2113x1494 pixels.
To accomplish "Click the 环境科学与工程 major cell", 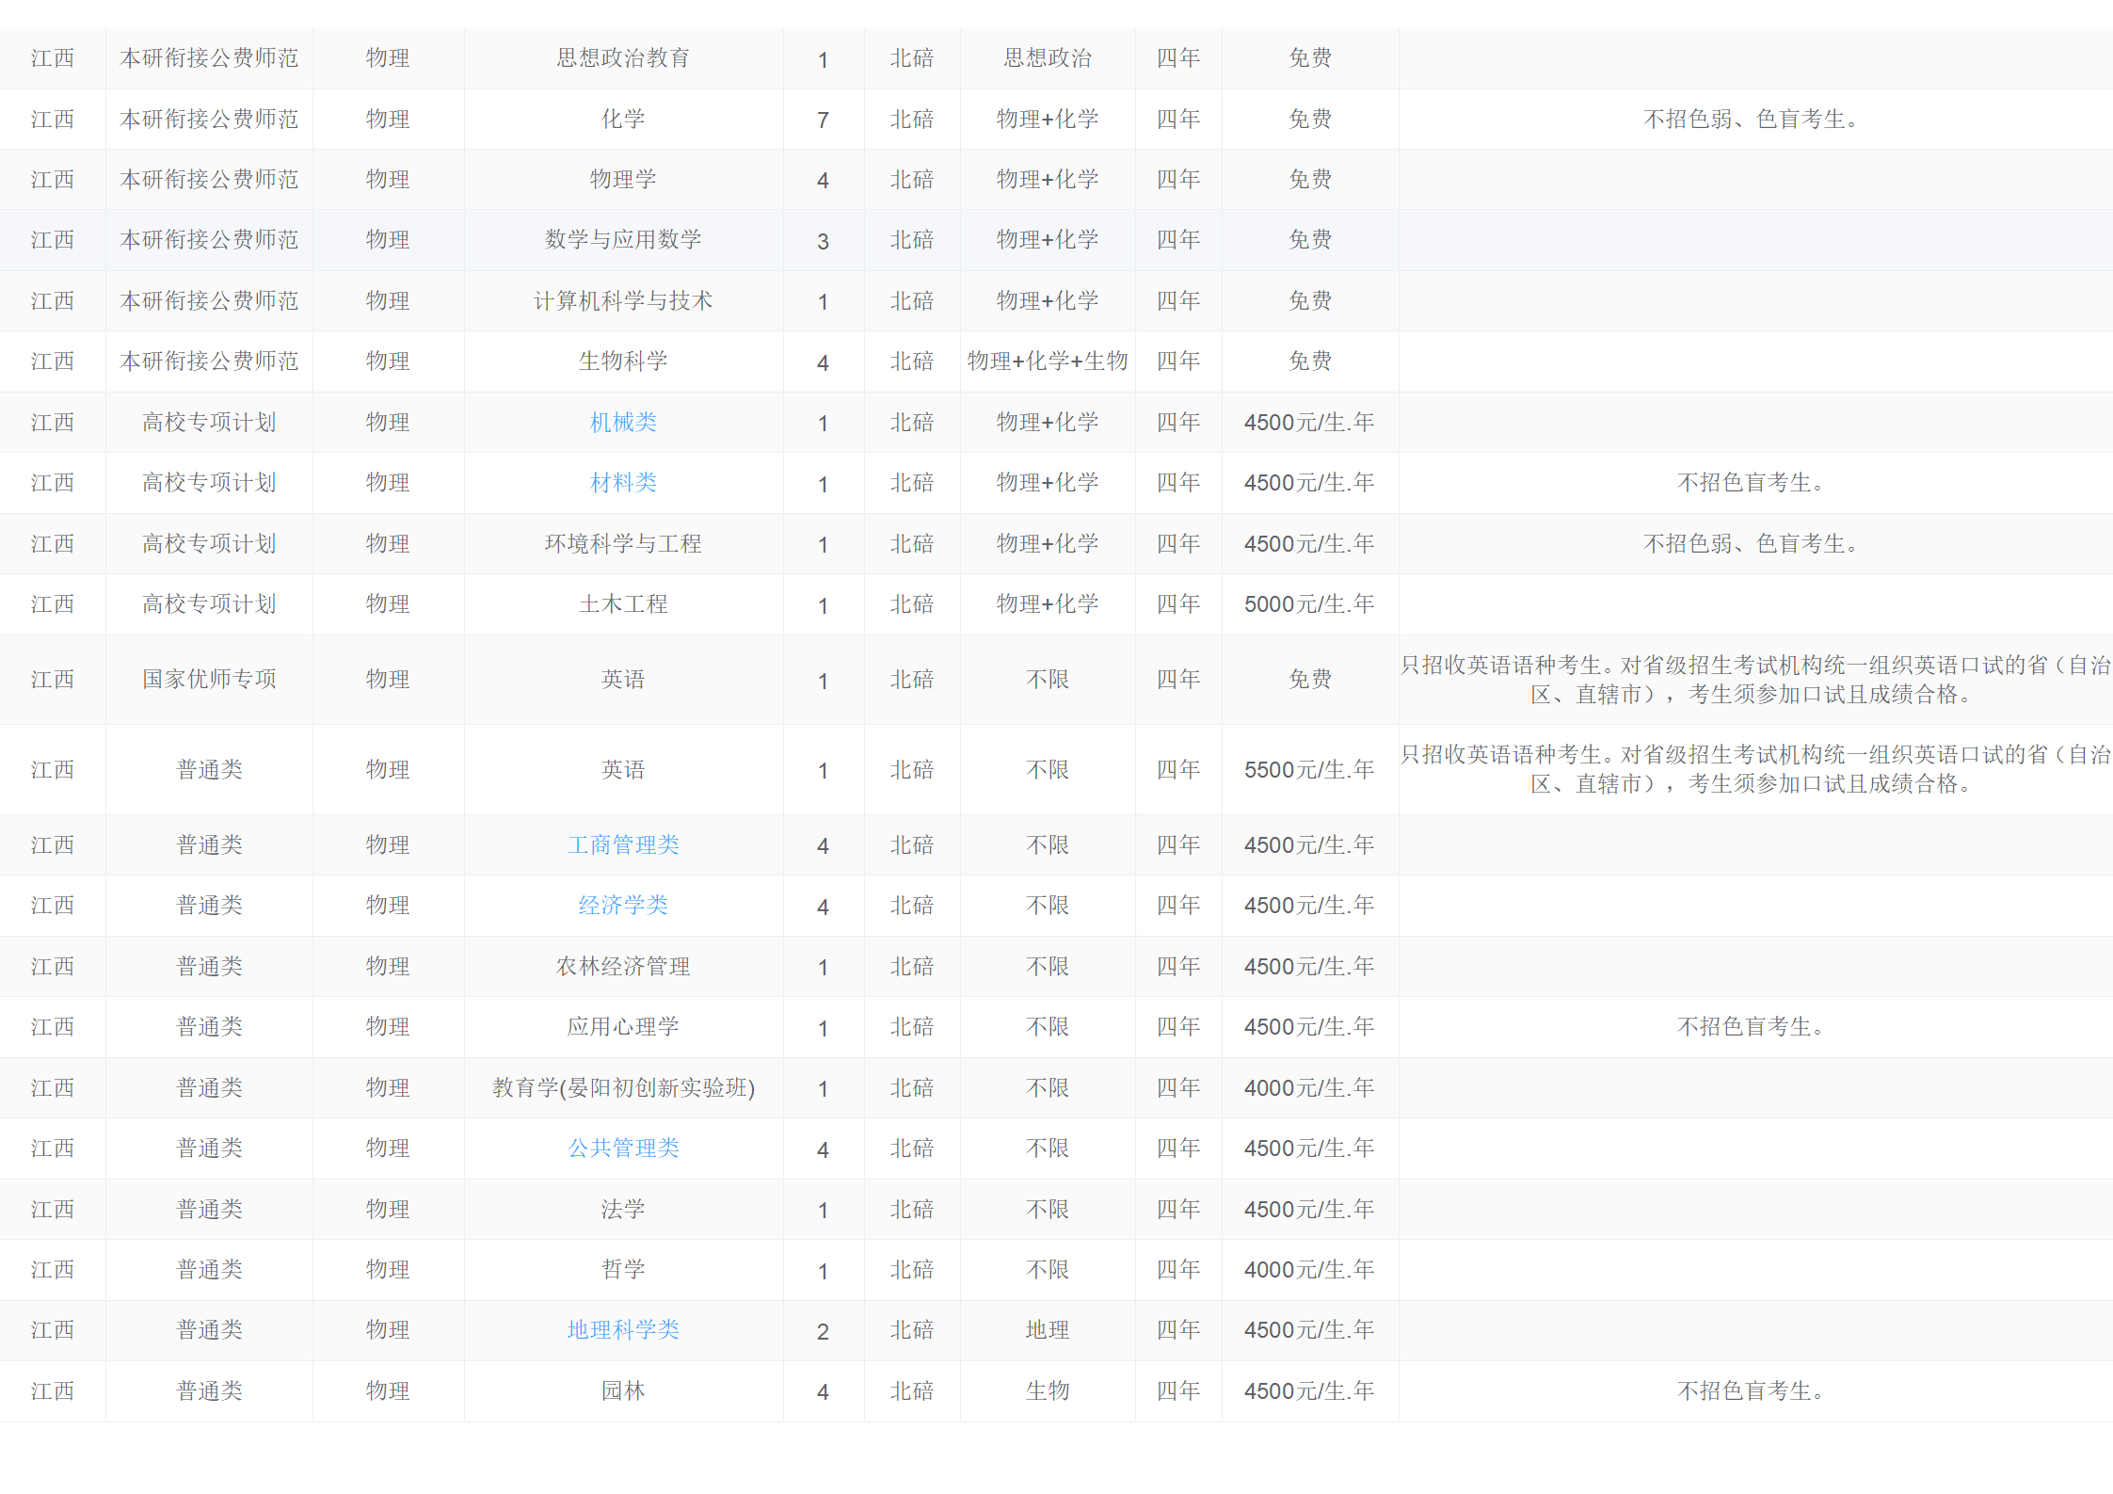I will [623, 544].
